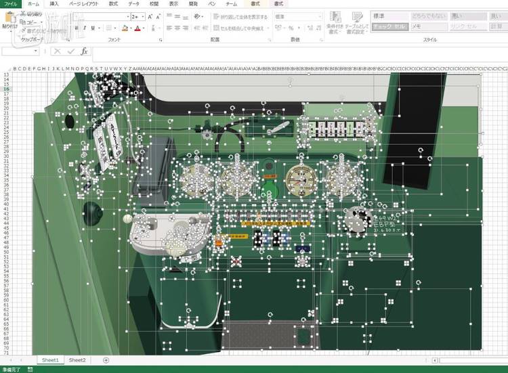The image size is (508, 373).
Task: Click the increase font size icon
Action: click(x=148, y=16)
